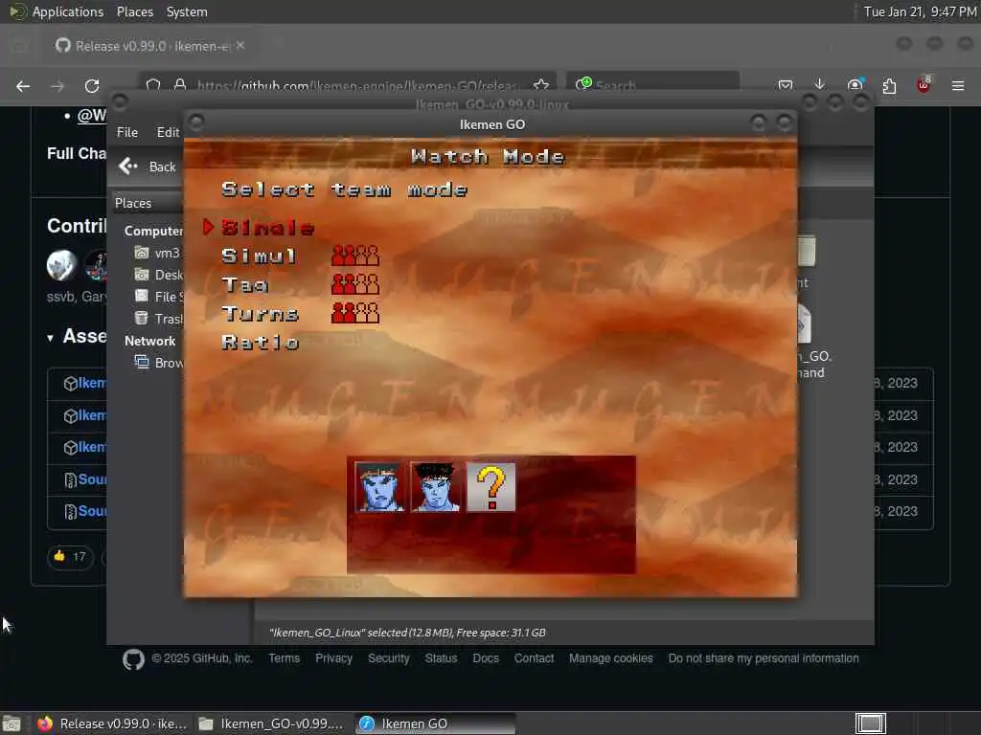
Task: Click the date and time clock
Action: click(921, 11)
